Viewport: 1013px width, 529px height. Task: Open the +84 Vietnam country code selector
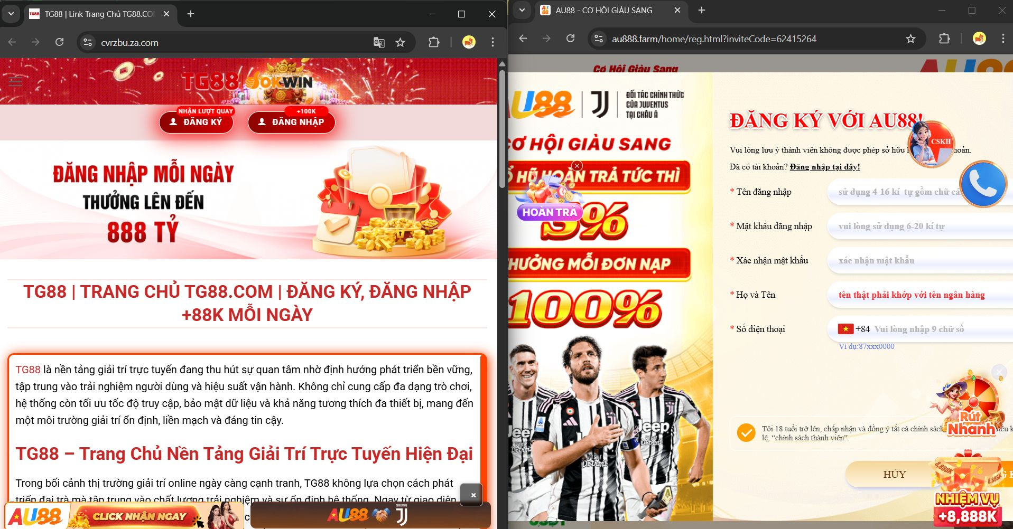[x=853, y=329]
